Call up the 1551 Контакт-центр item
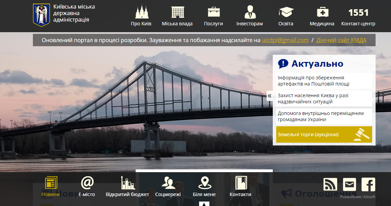391x206 pixels. point(358,17)
